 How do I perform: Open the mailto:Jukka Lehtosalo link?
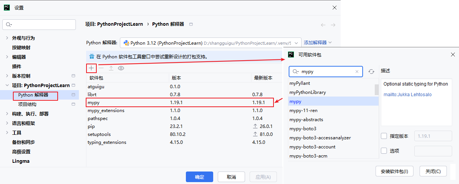(407, 94)
